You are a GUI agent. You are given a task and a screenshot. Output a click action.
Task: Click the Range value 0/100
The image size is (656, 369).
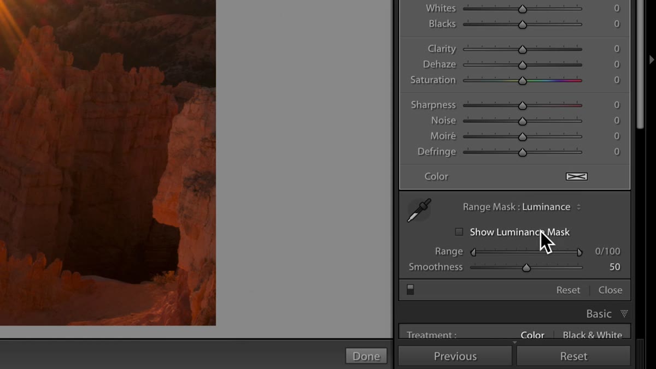click(607, 251)
